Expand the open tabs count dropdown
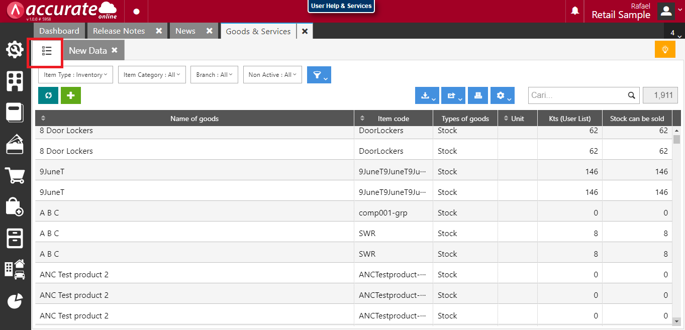The width and height of the screenshot is (685, 330). (x=674, y=33)
